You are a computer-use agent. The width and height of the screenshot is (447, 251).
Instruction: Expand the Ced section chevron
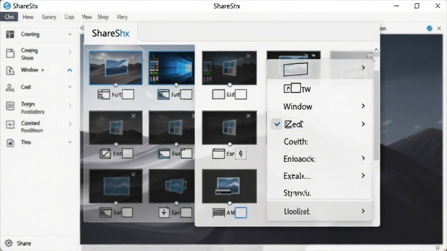click(70, 87)
